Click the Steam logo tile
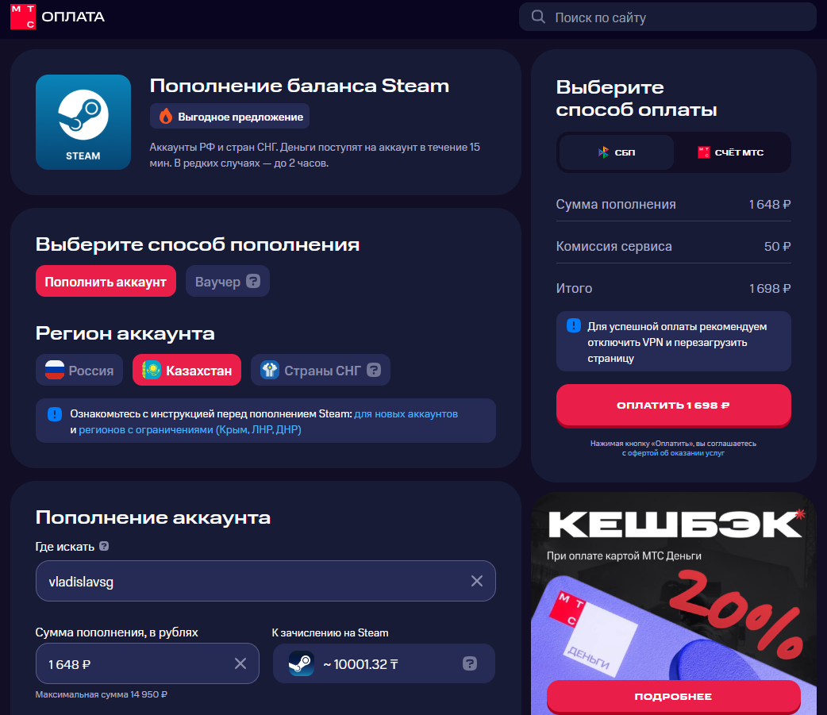The height and width of the screenshot is (715, 827). point(83,122)
